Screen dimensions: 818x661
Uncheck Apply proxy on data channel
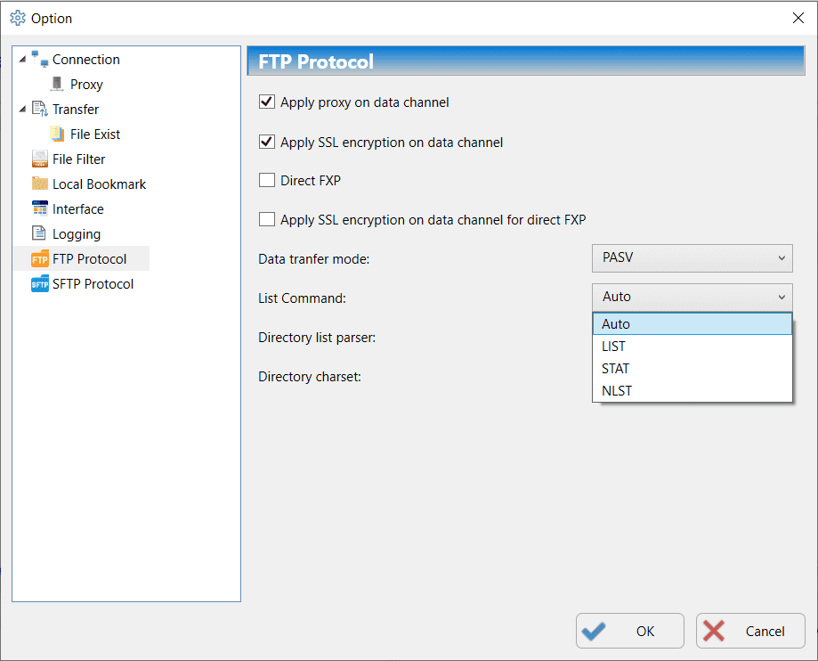point(267,102)
